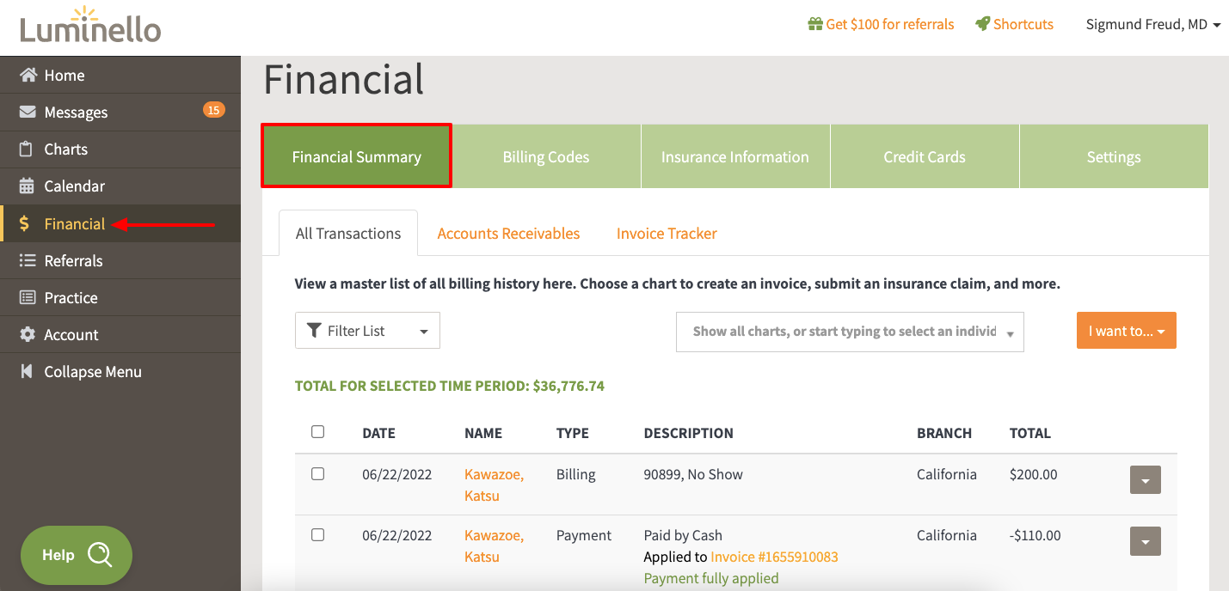Click Collapse Menu label in sidebar
This screenshot has height=591, width=1229.
tap(93, 372)
